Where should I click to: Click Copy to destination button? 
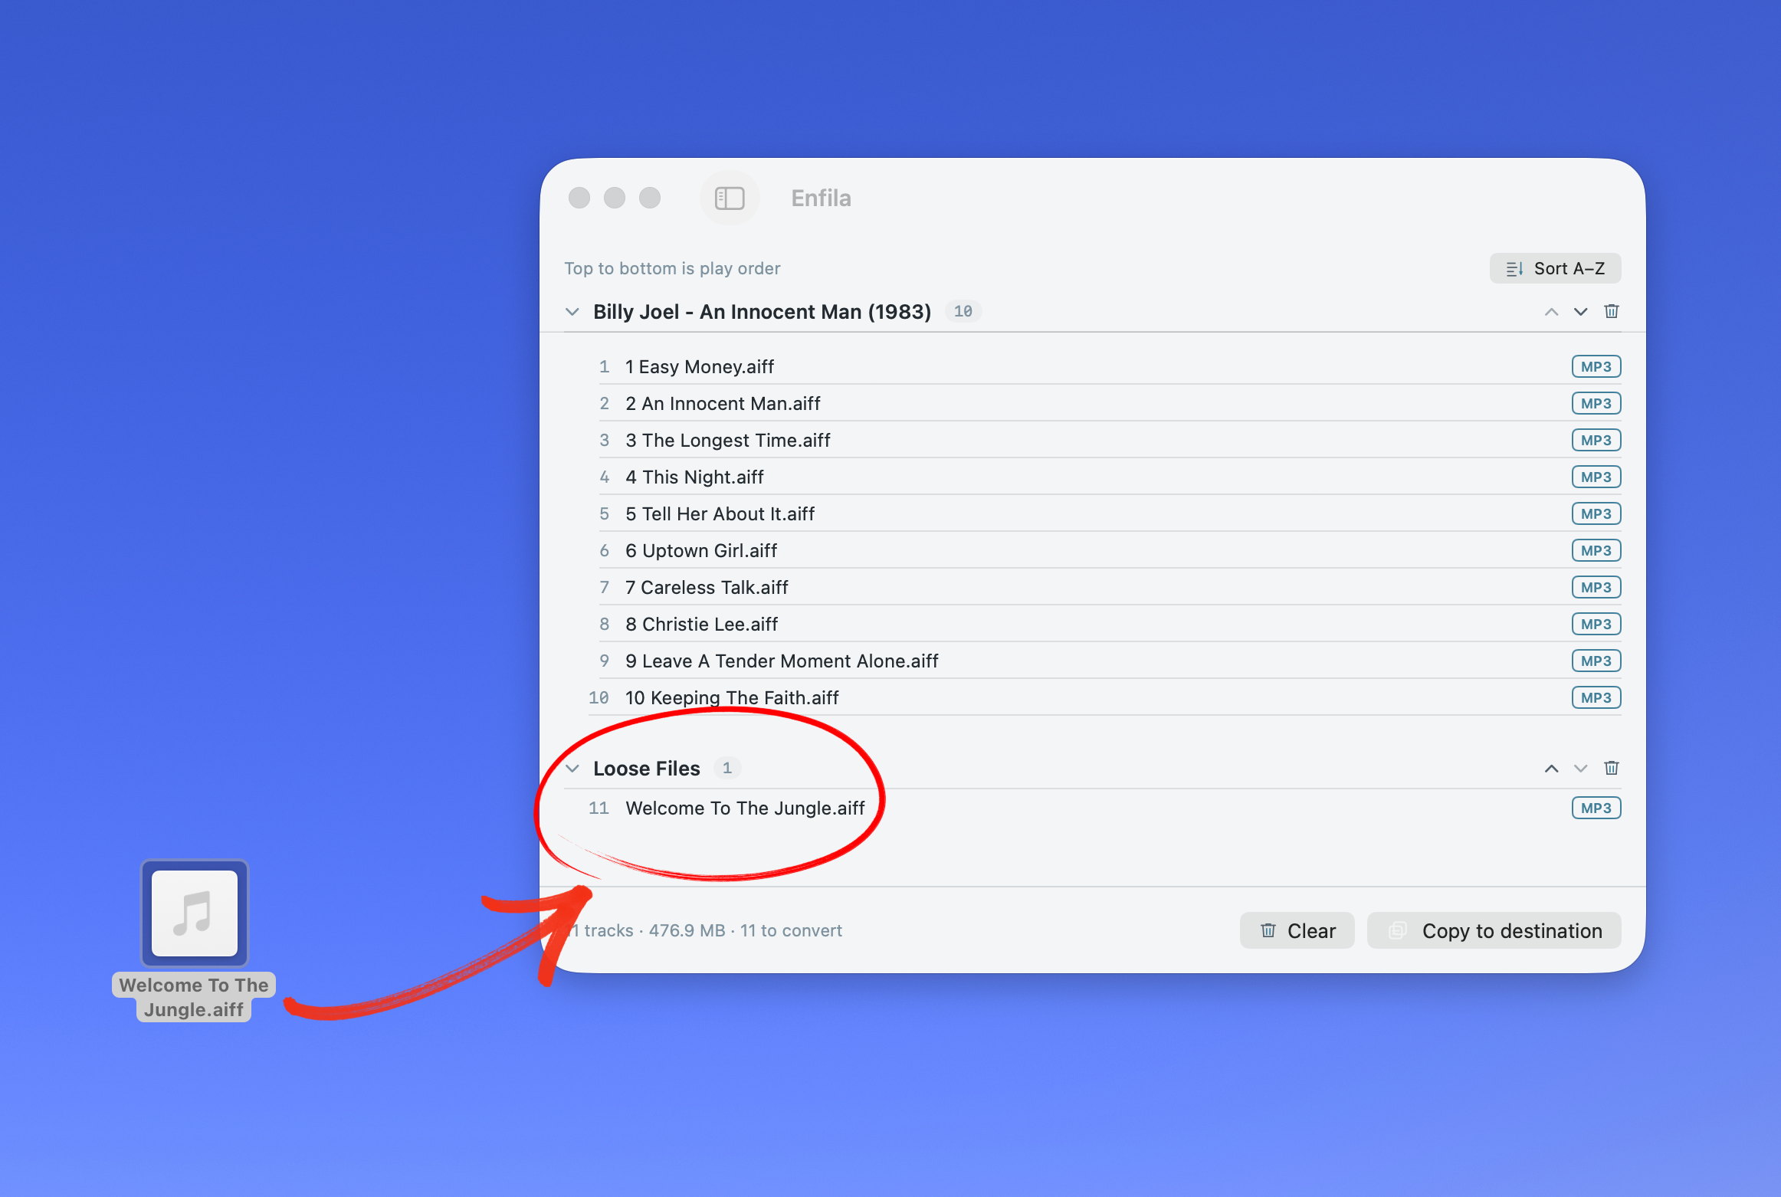1494,930
